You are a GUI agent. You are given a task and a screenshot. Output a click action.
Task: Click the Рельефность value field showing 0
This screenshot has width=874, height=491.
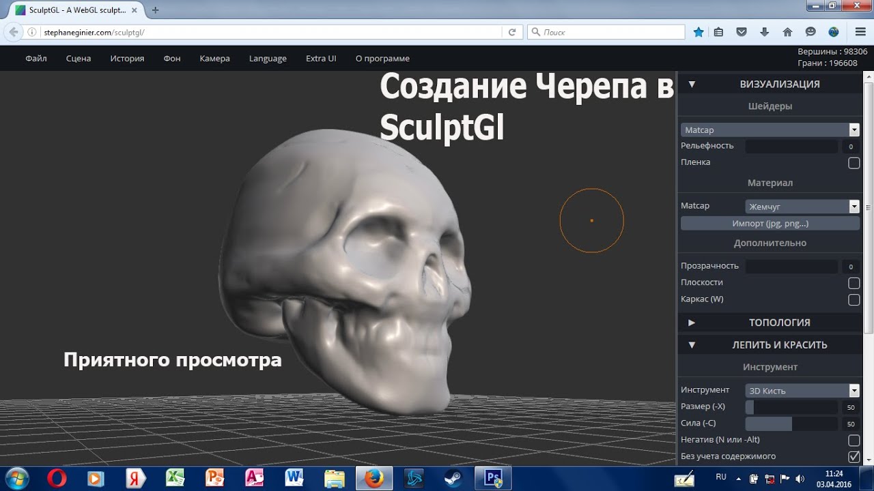point(851,147)
